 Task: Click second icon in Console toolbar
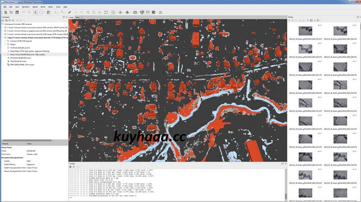click(x=74, y=167)
